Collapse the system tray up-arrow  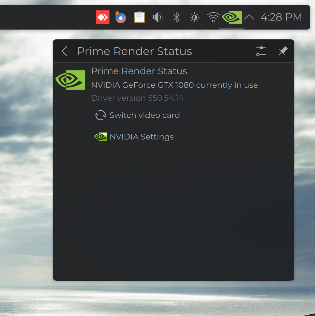coord(249,17)
